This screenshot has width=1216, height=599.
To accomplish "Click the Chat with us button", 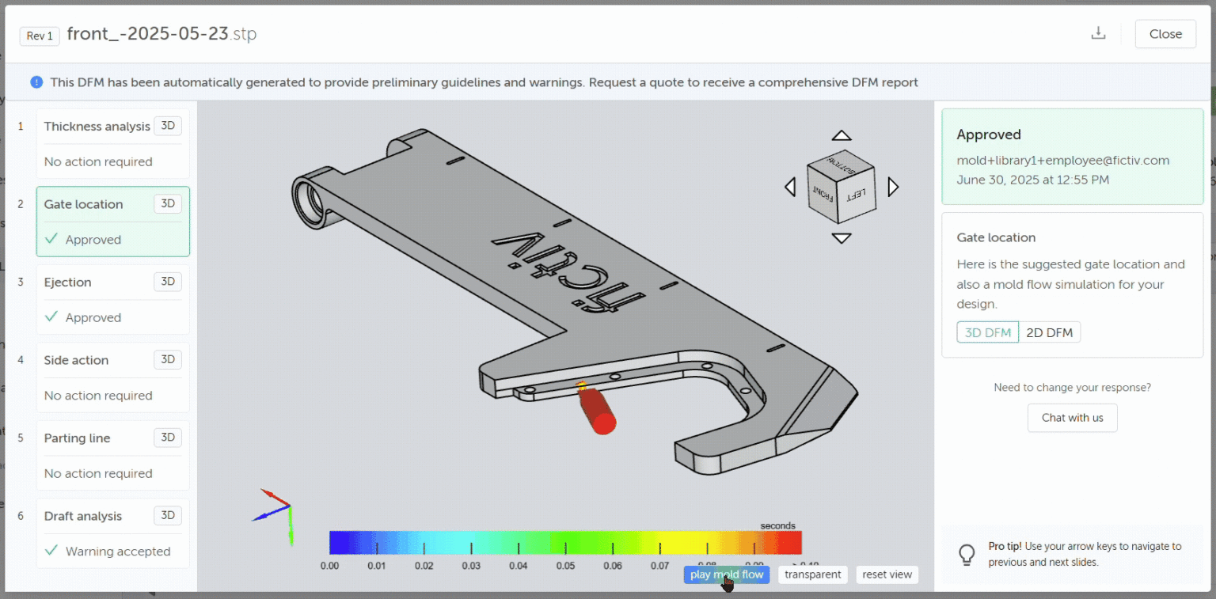I will pos(1072,418).
